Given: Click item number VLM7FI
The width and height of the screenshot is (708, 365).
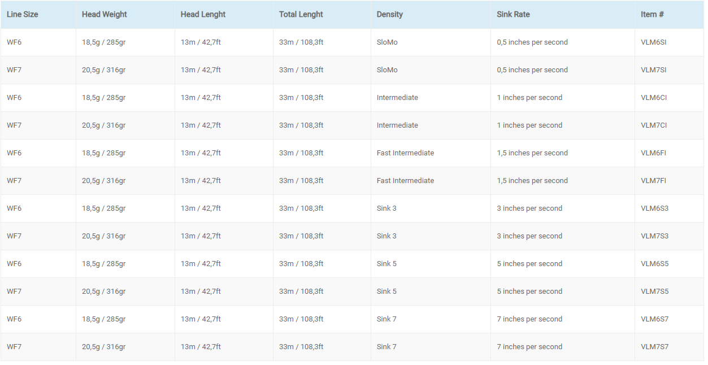Looking at the screenshot, I should pos(653,181).
